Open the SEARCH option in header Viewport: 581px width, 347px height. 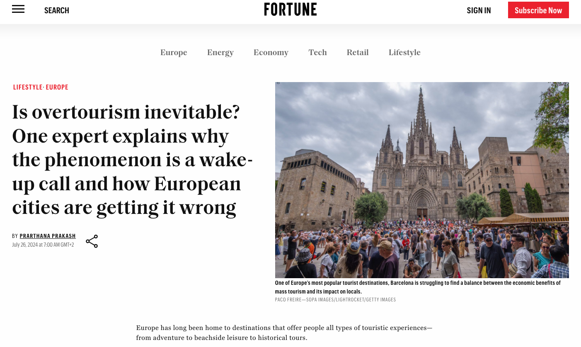[57, 10]
